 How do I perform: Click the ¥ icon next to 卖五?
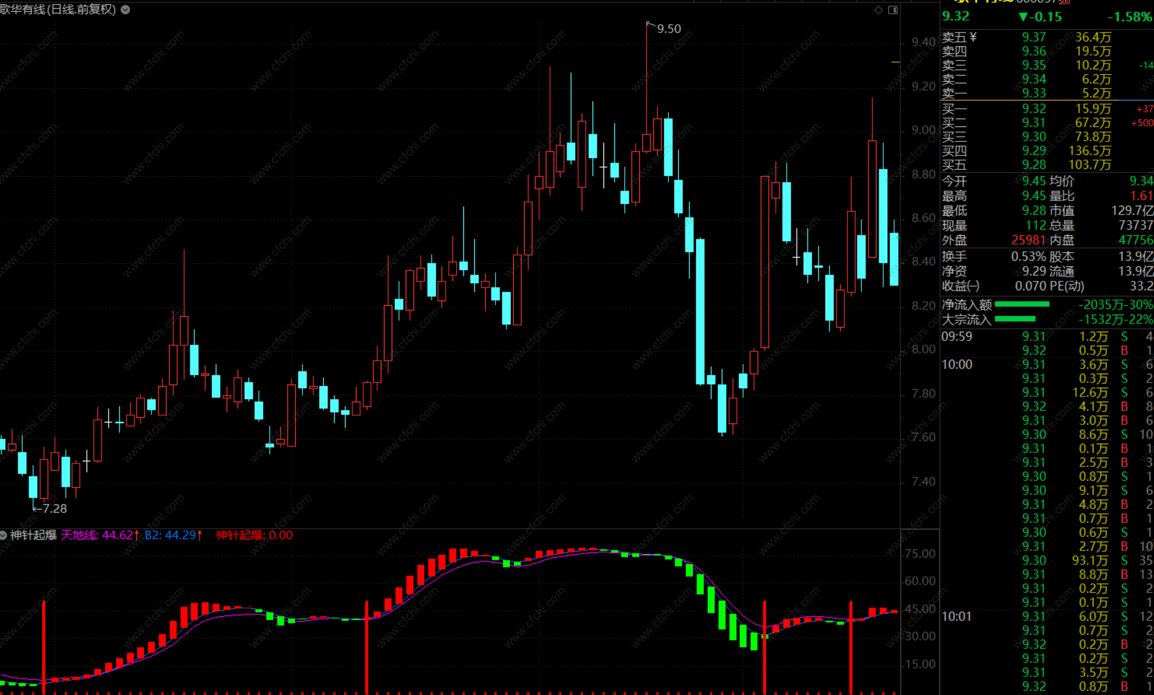pyautogui.click(x=973, y=37)
